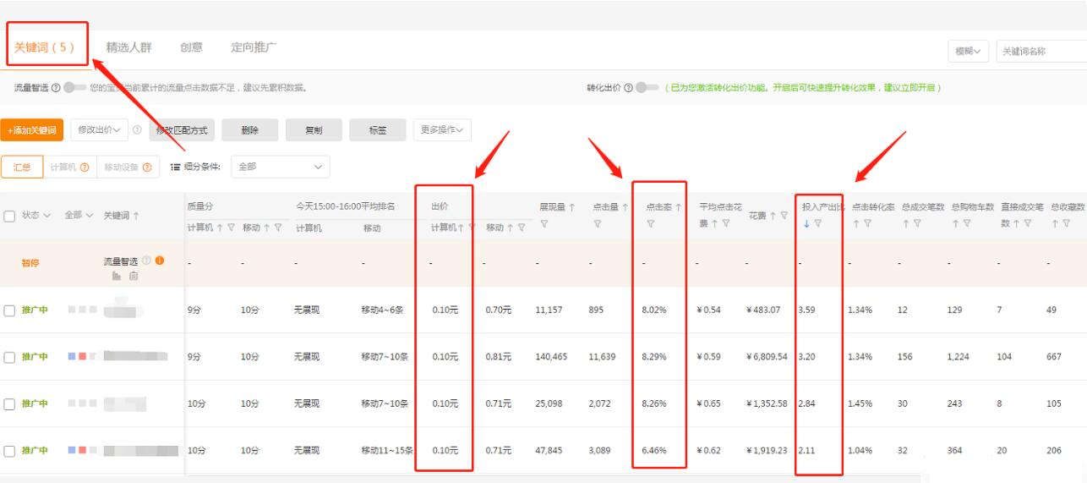
Task: Sort 质量分 移动 column by its arrow
Action: click(265, 226)
